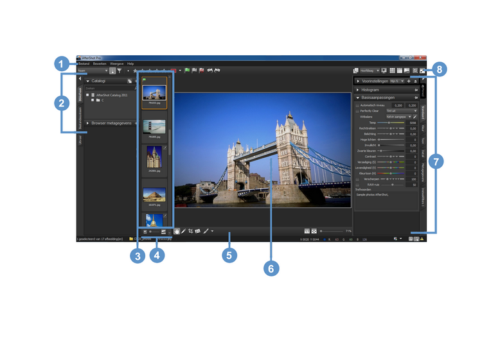
Task: Expand the Histogram panel
Action: pyautogui.click(x=358, y=90)
